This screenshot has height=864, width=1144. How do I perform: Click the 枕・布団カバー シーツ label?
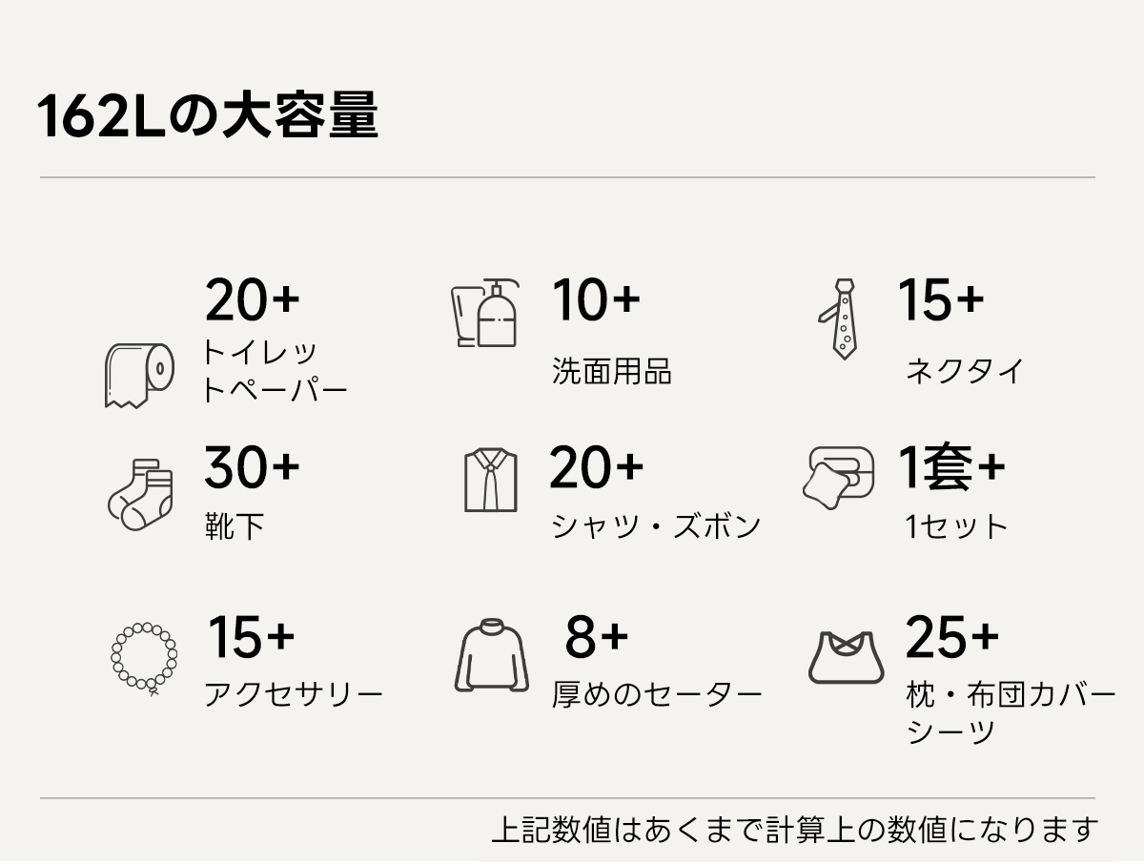[1010, 712]
